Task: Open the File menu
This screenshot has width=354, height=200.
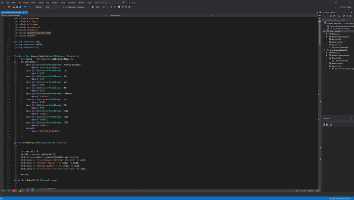Action: (x=2, y=3)
